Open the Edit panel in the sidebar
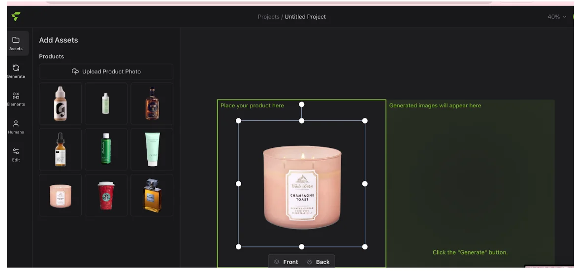 [x=16, y=155]
